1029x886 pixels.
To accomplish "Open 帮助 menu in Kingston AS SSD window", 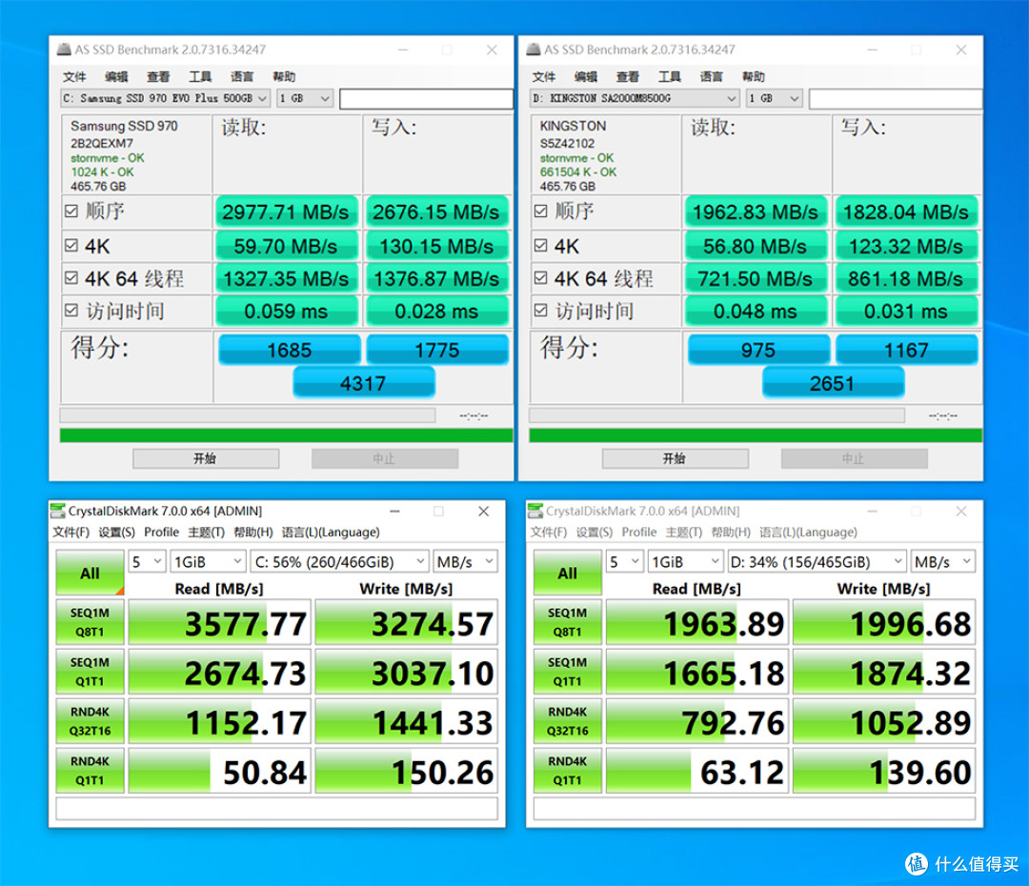I will point(754,77).
